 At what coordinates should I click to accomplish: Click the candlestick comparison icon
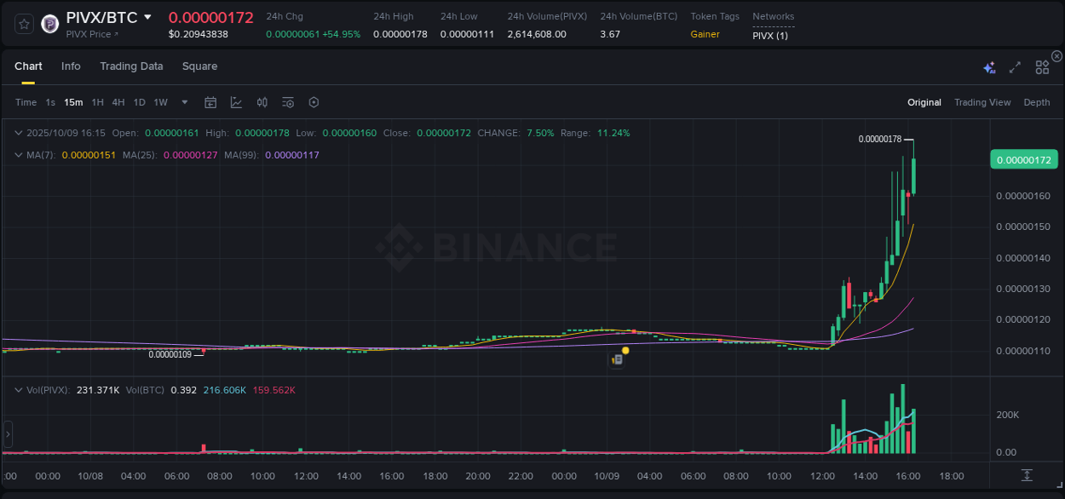[x=262, y=102]
